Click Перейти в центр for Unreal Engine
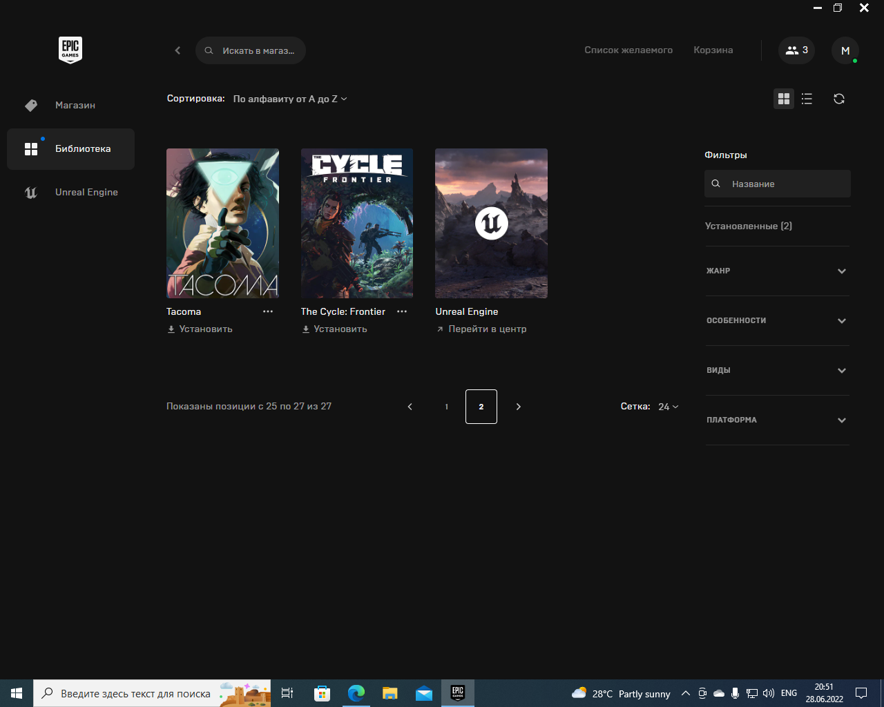The image size is (884, 707). click(x=481, y=329)
